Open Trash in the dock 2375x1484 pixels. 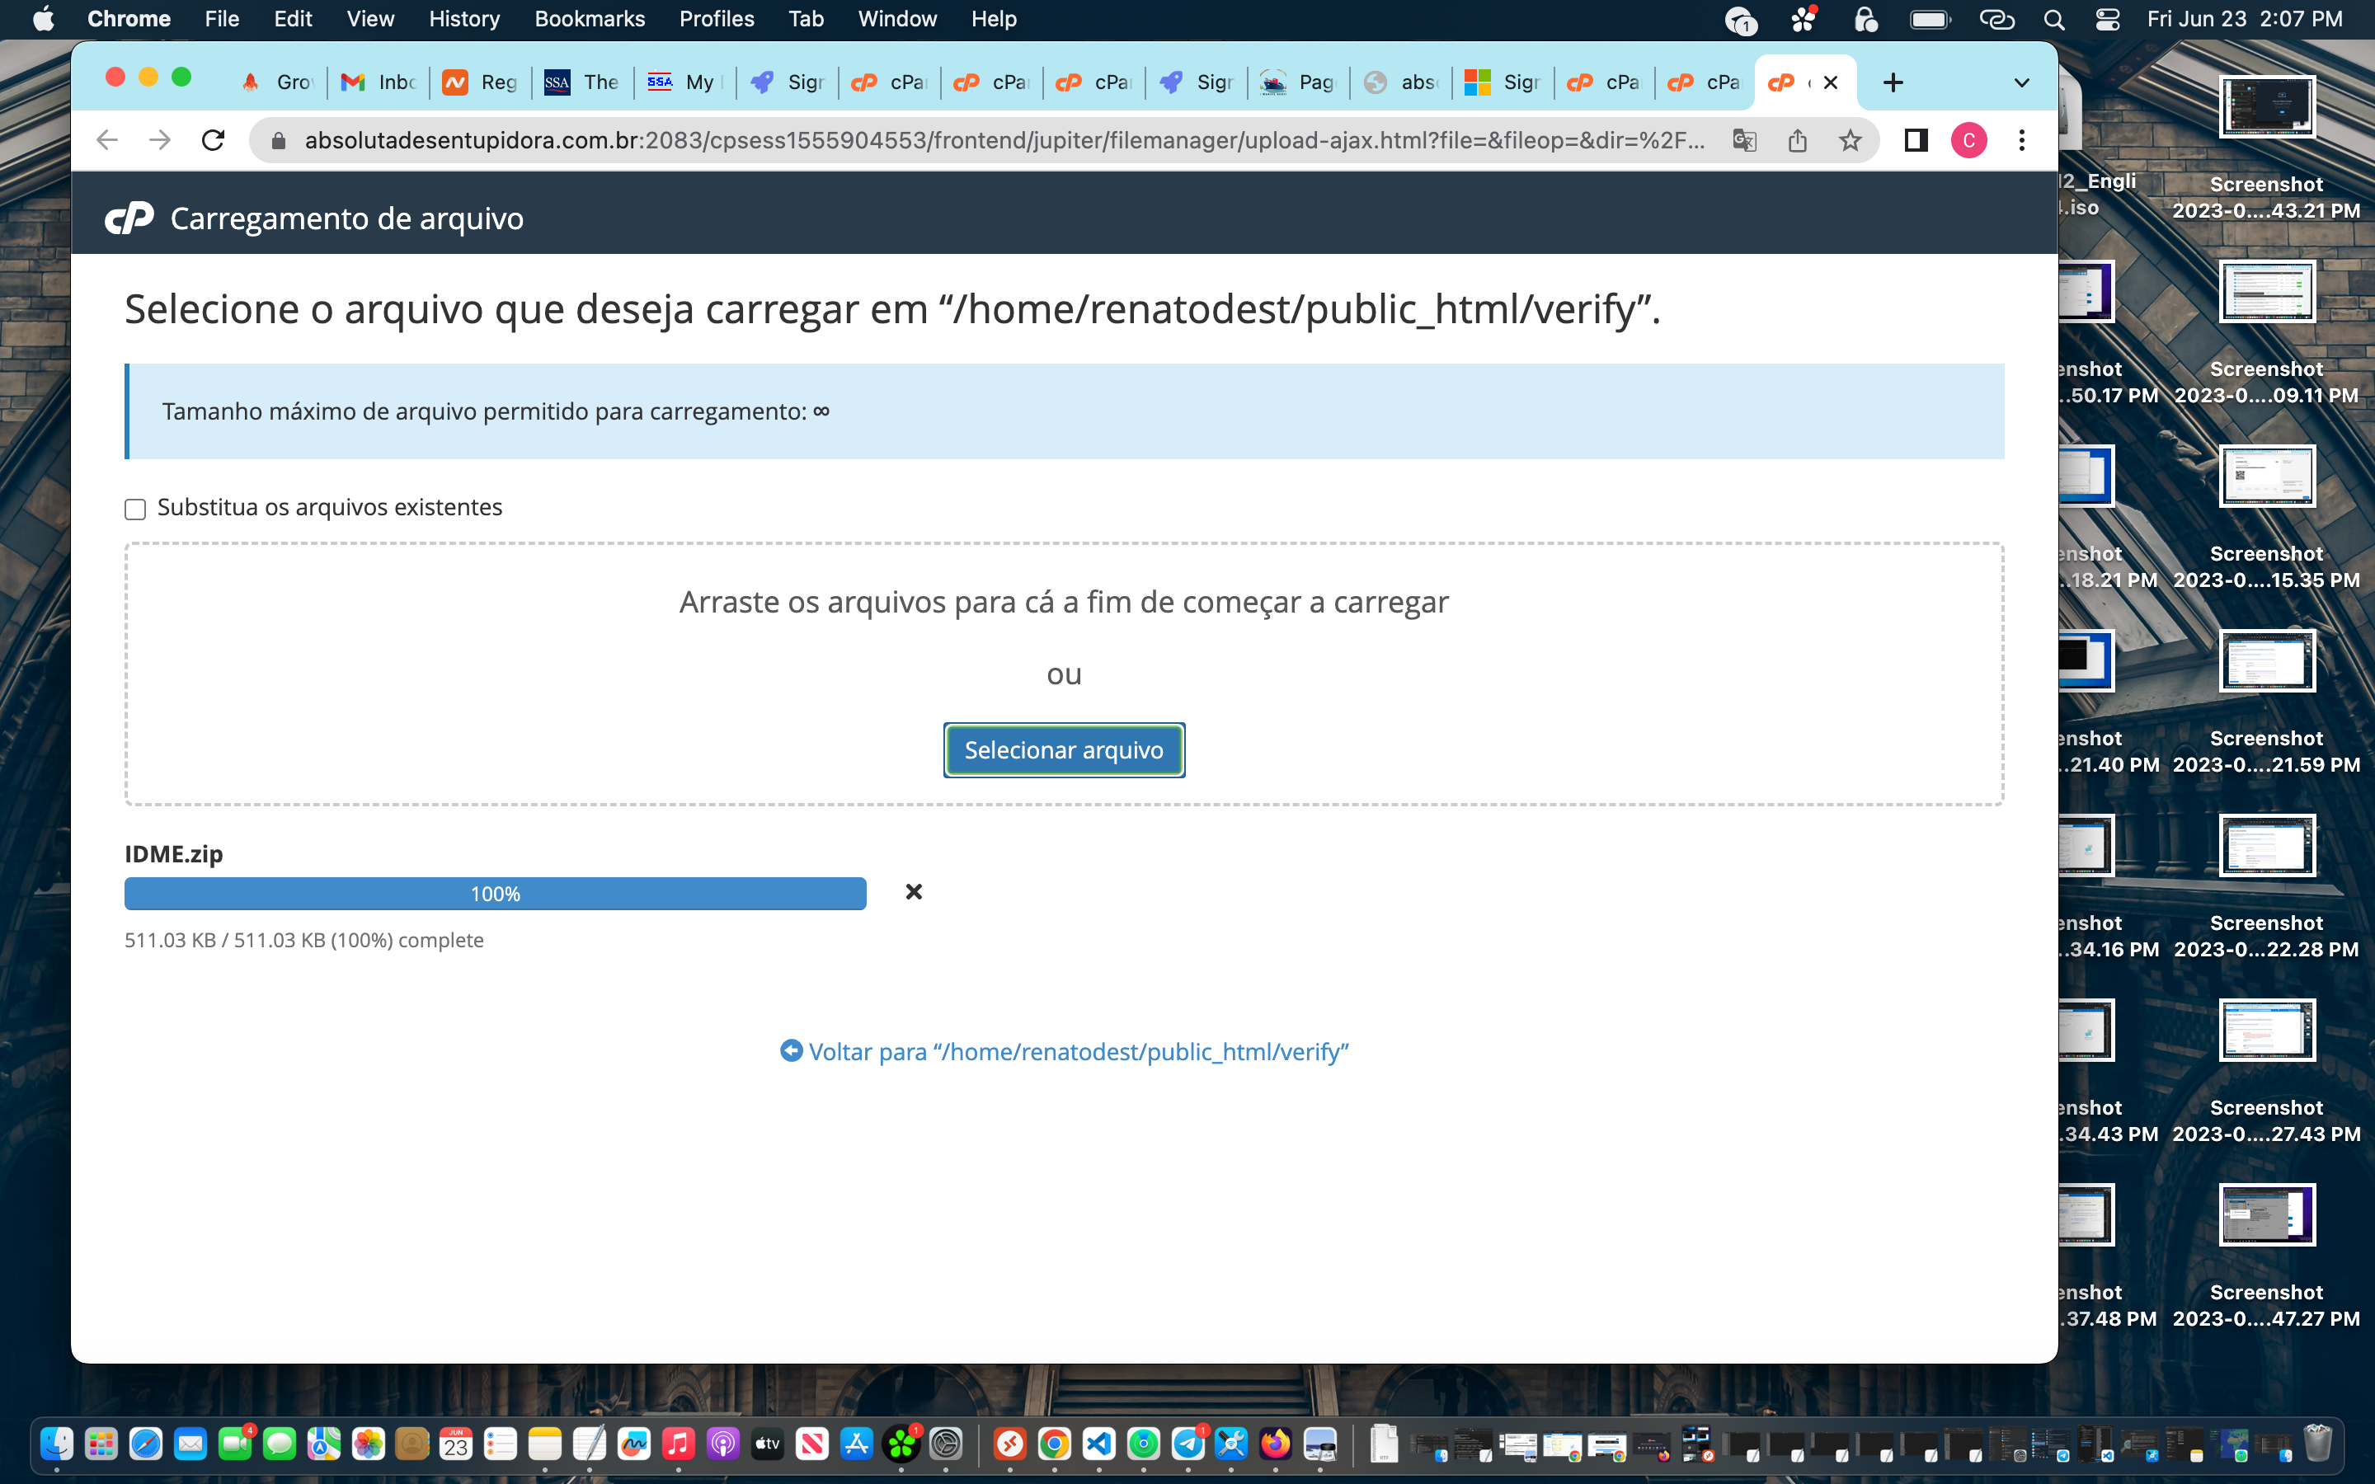[x=2317, y=1444]
